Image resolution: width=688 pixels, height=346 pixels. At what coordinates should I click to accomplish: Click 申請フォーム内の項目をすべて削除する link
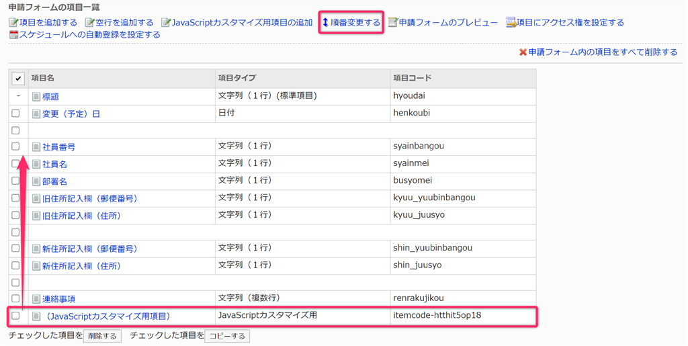click(x=603, y=52)
